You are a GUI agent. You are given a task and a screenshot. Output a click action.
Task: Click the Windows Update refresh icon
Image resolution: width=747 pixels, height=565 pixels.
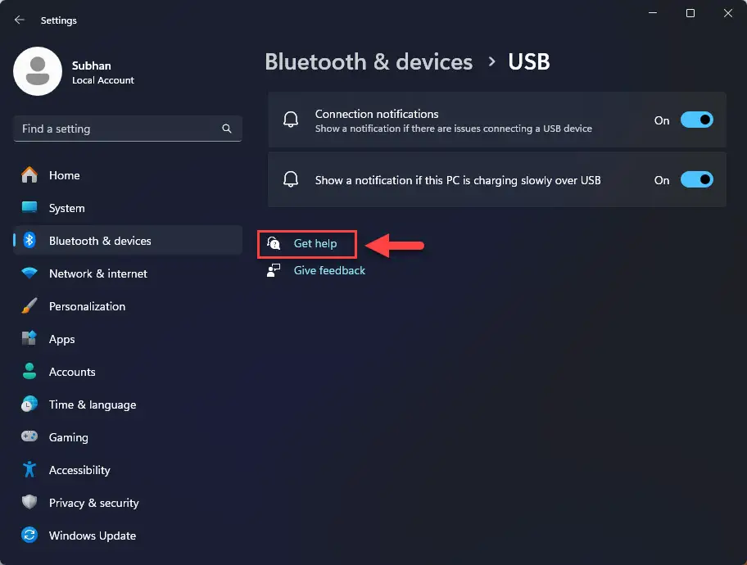(29, 535)
